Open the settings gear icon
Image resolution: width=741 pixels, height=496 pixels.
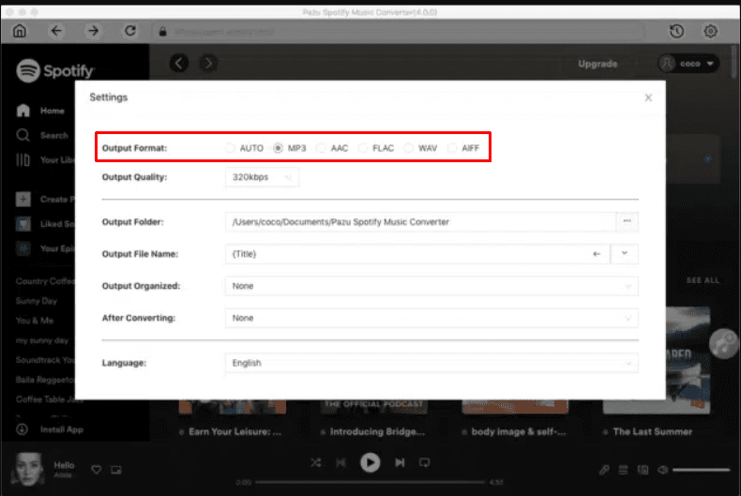coord(710,31)
